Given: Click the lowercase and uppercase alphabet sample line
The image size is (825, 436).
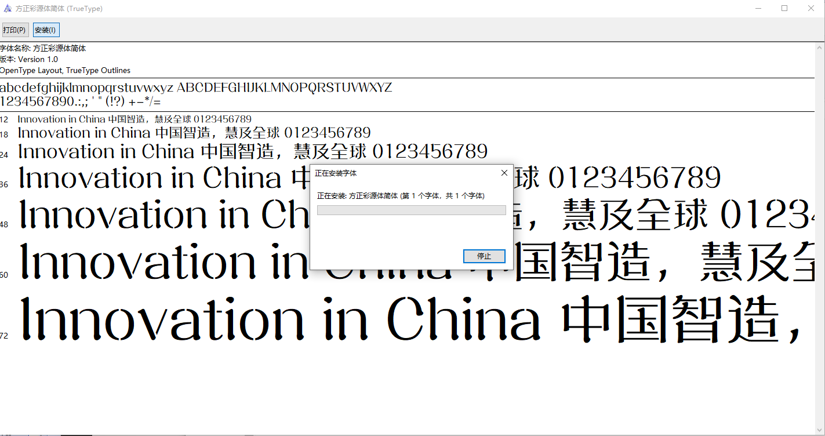Looking at the screenshot, I should (196, 88).
